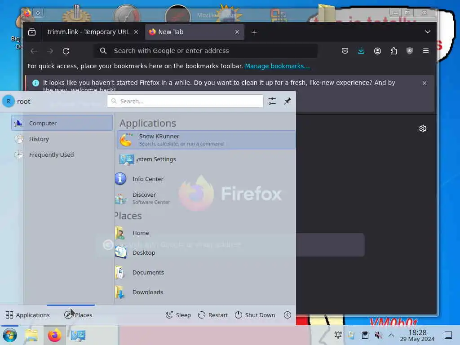Viewport: 460px width, 345px height.
Task: Click muted volume tray icon
Action: point(378,335)
